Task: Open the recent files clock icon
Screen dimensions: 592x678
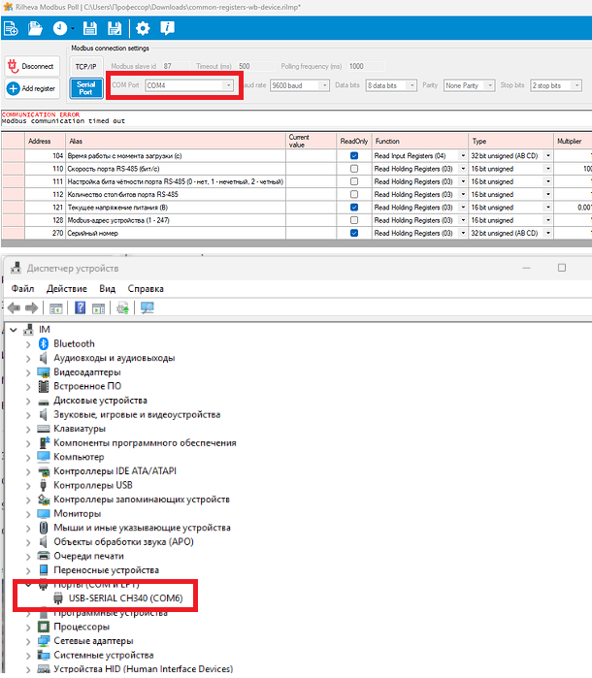Action: (x=60, y=28)
